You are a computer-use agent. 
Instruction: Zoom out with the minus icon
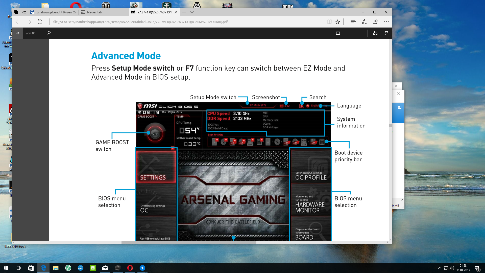pos(349,33)
